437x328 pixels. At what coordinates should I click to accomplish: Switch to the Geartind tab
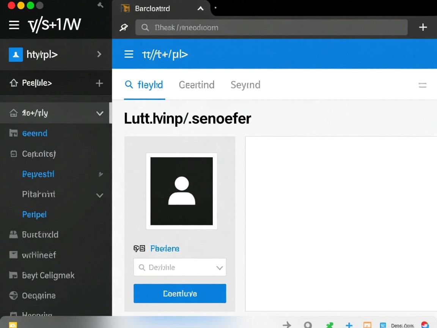point(196,85)
